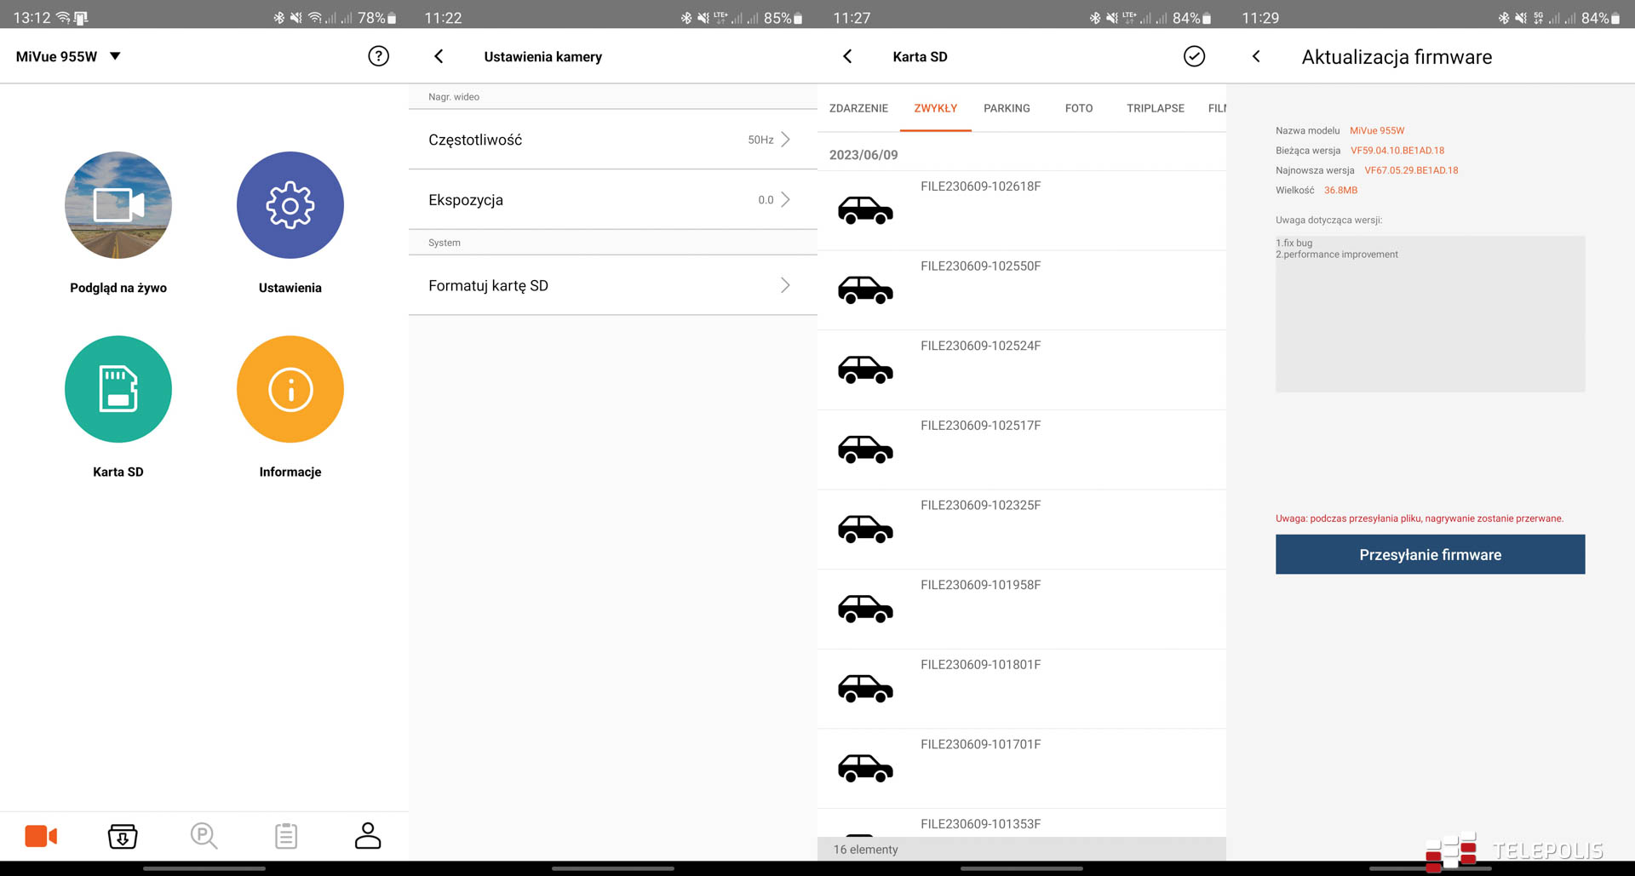Go back from Aktualizacja firmware screen
The width and height of the screenshot is (1635, 876).
(x=1256, y=56)
